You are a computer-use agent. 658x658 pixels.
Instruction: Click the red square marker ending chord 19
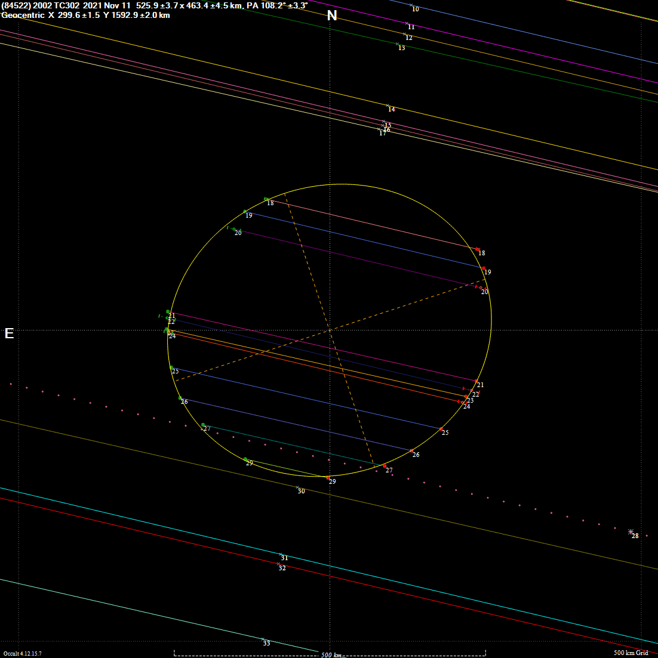[484, 268]
